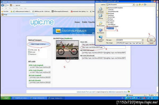Select the CyberLink folder

[110, 10]
